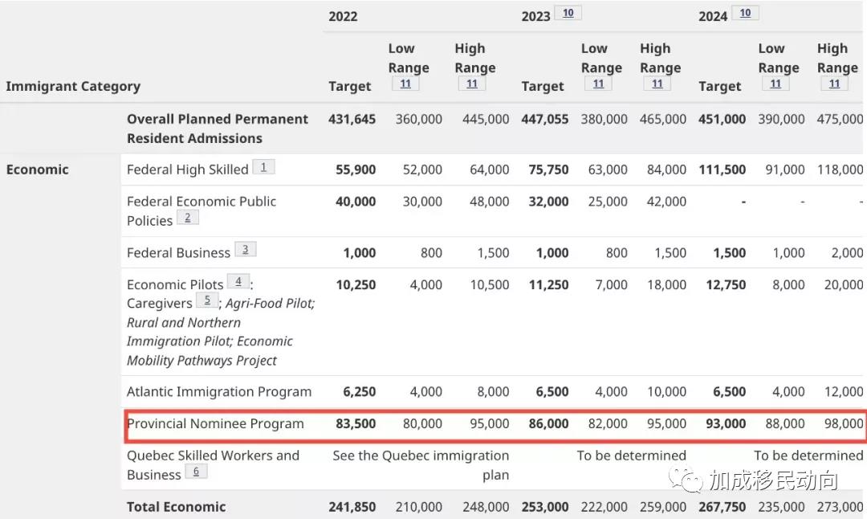Viewport: 867px width, 519px height.
Task: Open footnote 11 under 2023 Low Range
Action: coord(598,84)
